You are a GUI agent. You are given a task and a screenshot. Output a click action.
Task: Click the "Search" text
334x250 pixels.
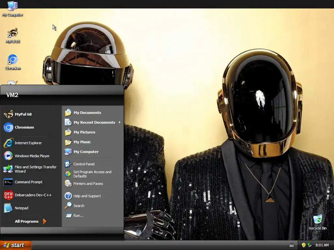click(79, 206)
